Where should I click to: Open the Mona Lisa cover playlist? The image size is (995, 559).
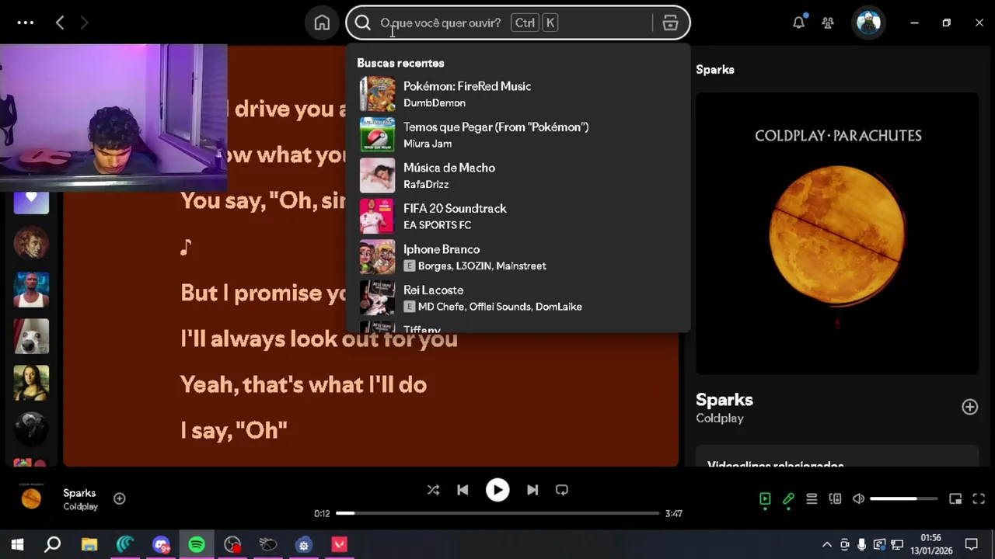[31, 383]
